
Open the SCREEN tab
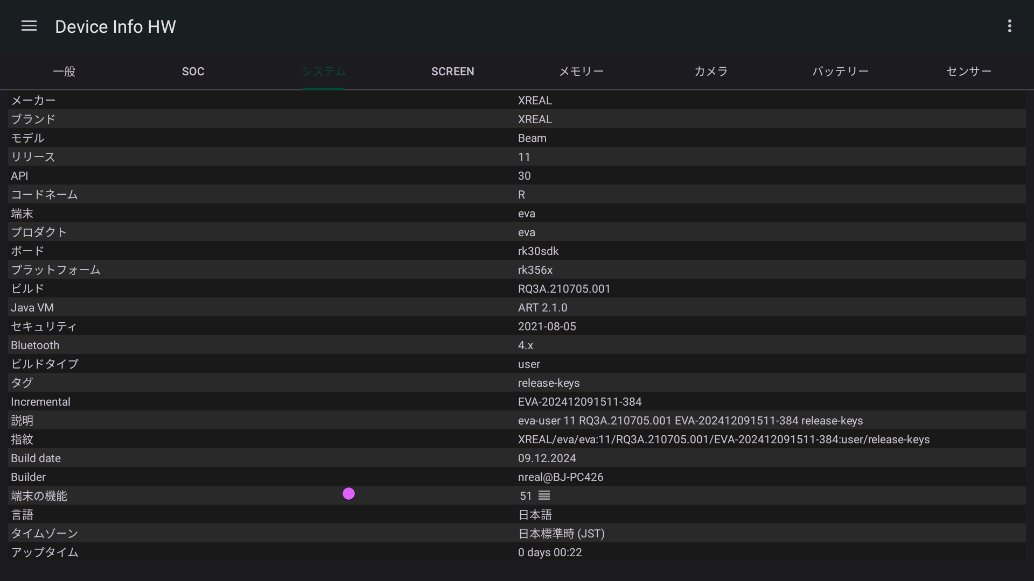point(452,72)
